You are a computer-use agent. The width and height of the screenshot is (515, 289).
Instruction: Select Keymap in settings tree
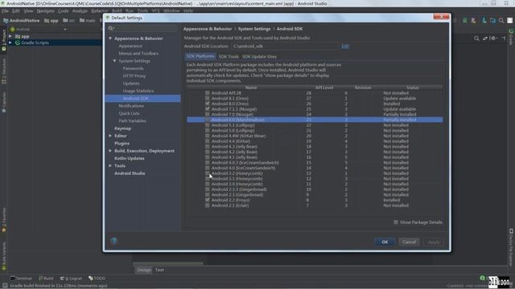coord(122,128)
